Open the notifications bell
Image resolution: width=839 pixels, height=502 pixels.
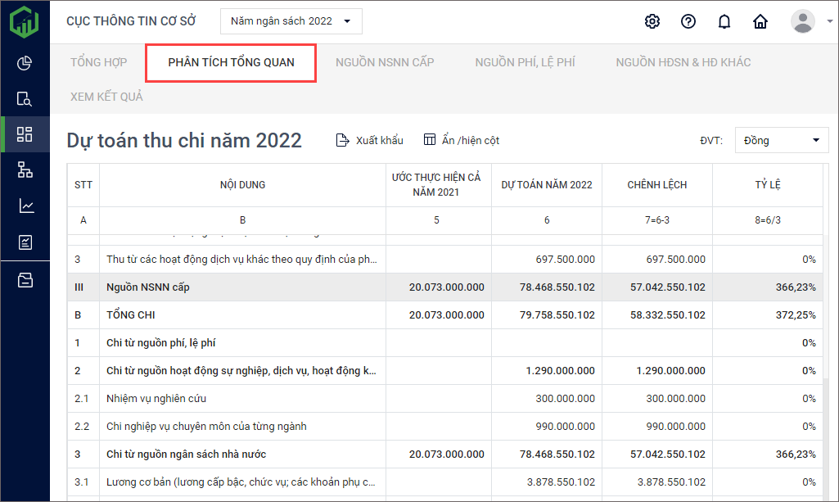(x=724, y=21)
